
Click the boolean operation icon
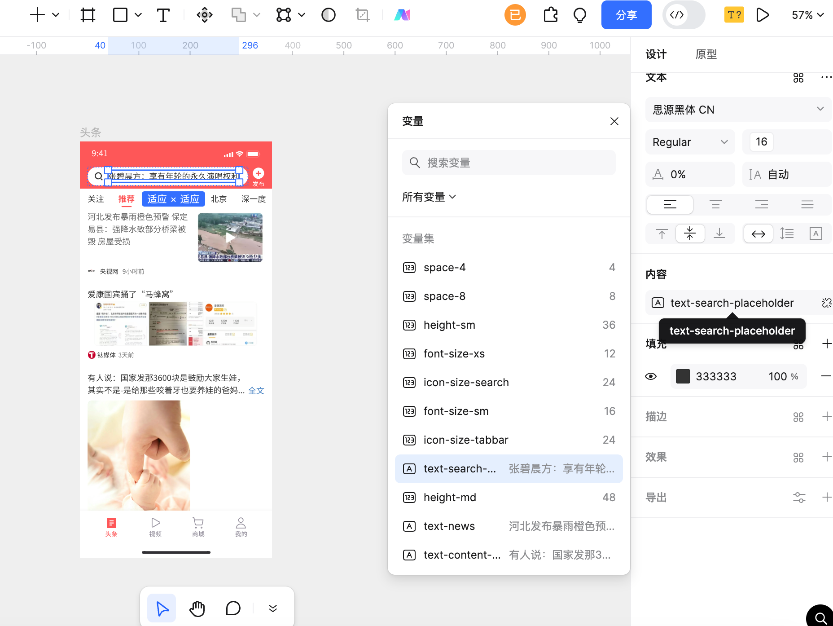pos(239,15)
